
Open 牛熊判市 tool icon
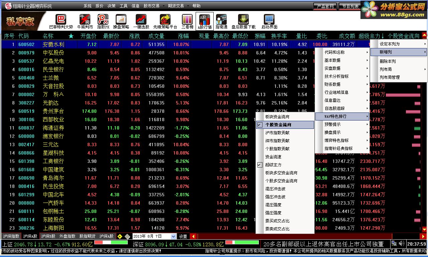pyautogui.click(x=85, y=22)
